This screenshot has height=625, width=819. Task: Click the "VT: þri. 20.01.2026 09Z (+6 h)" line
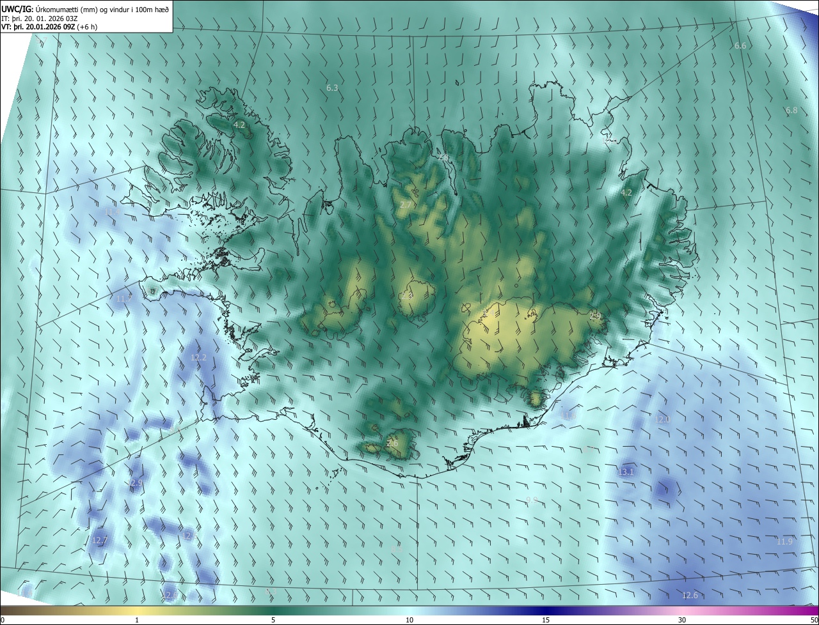49,27
